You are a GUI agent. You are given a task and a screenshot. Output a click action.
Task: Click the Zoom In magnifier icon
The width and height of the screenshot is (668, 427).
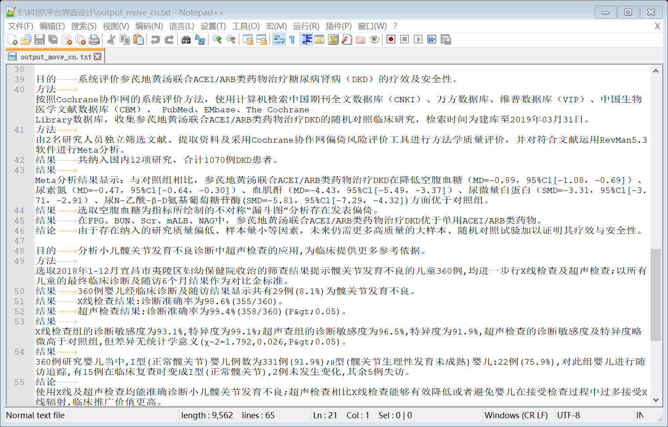(x=217, y=40)
